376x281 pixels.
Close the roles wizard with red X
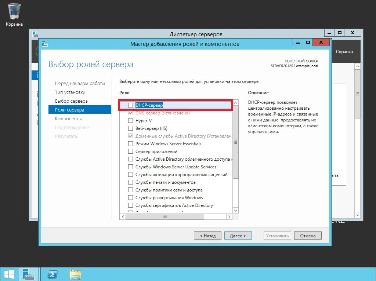pyautogui.click(x=321, y=43)
